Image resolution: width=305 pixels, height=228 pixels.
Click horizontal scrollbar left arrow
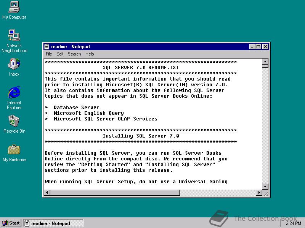(47, 193)
